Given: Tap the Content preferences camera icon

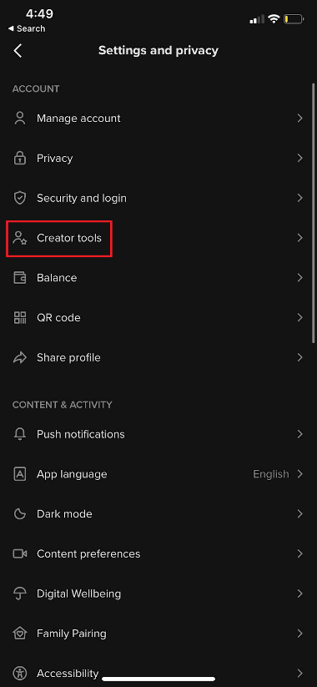Looking at the screenshot, I should (x=20, y=553).
